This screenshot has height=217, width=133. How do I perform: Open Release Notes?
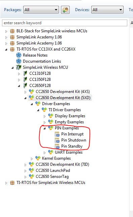pyautogui.click(x=35, y=55)
